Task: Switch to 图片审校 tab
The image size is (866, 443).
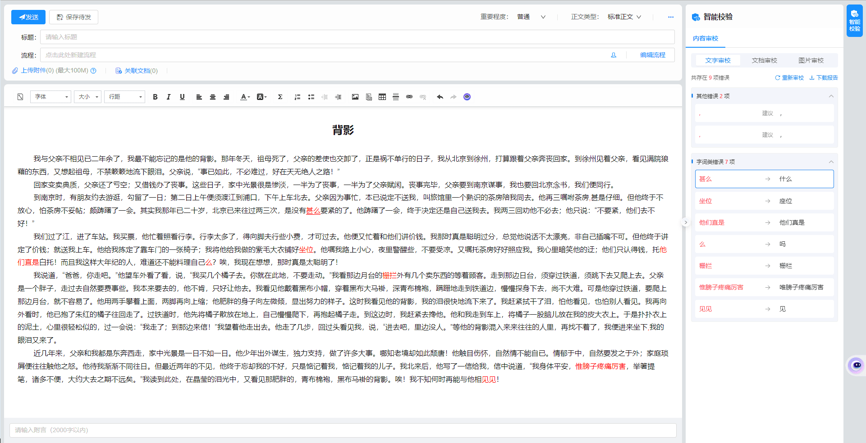Action: click(811, 60)
